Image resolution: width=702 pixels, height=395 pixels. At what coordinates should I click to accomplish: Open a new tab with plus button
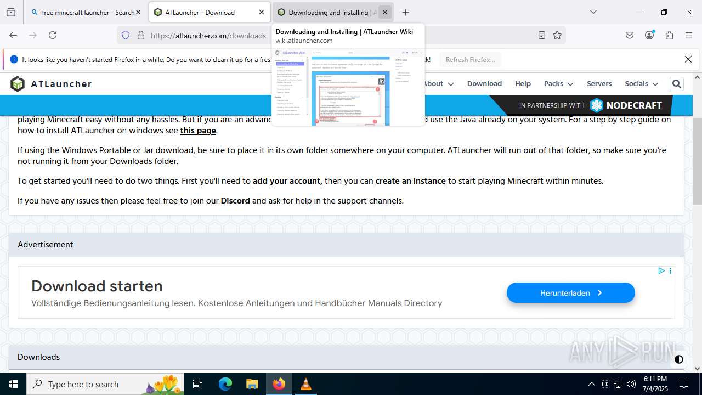(405, 12)
